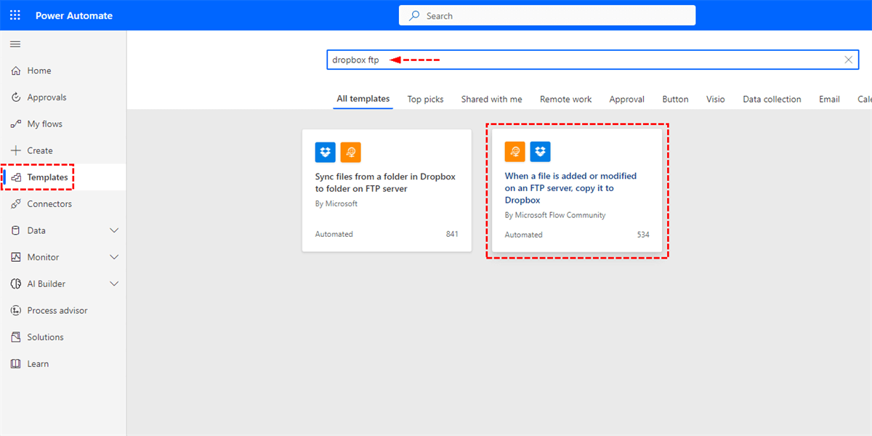Click the 841 usage count
Image resolution: width=872 pixels, height=436 pixels.
[x=452, y=234]
